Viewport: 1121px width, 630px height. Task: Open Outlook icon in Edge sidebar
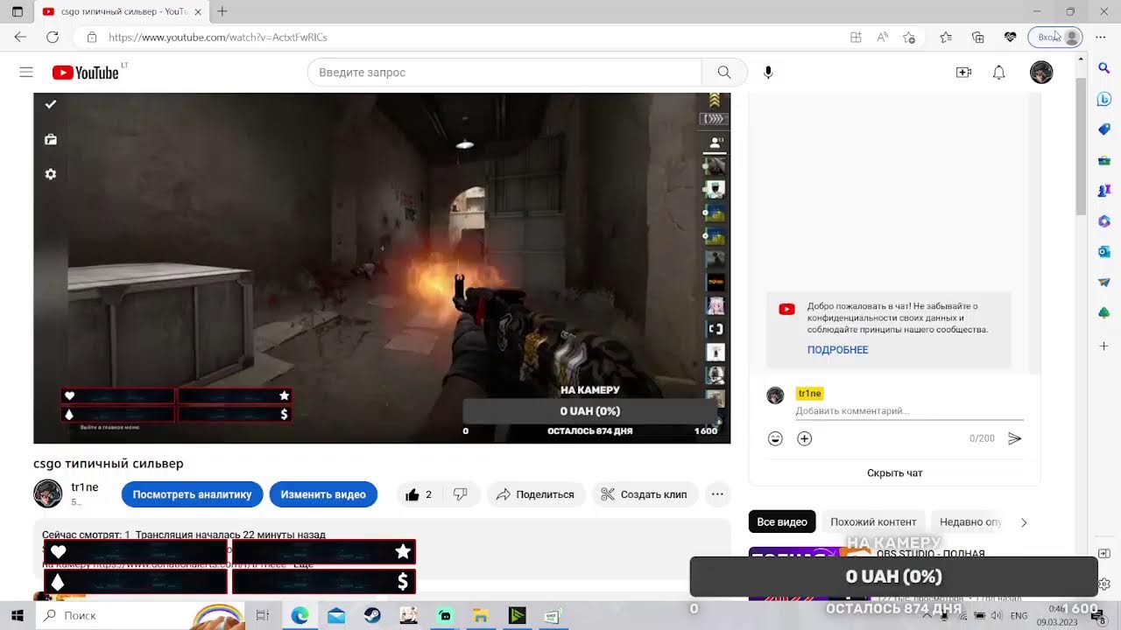[x=1103, y=251]
